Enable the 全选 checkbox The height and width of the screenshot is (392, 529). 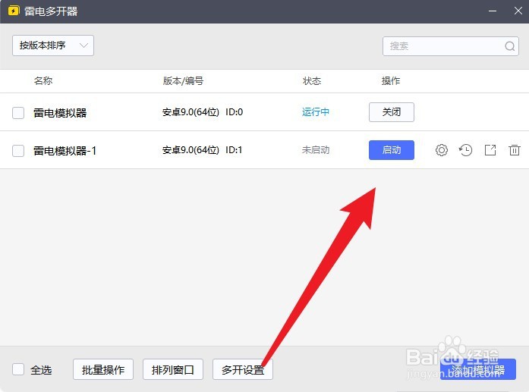click(x=18, y=369)
